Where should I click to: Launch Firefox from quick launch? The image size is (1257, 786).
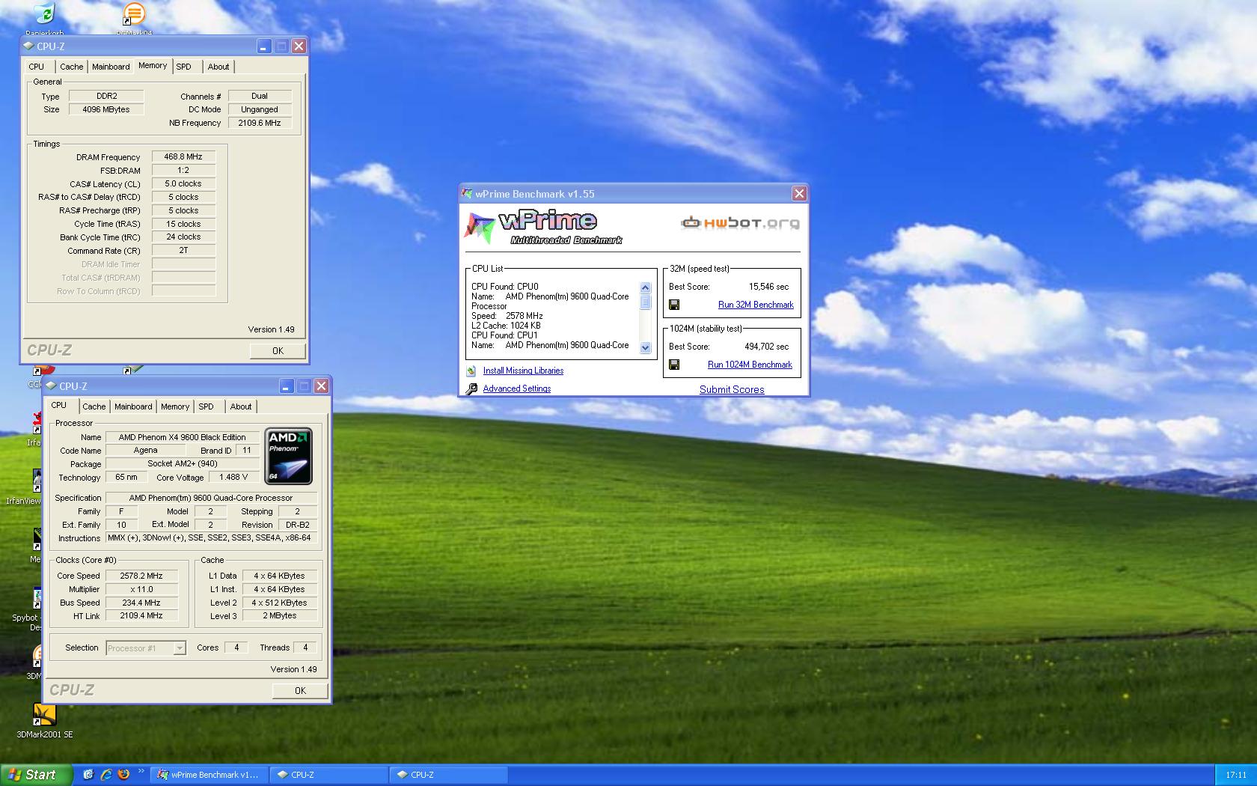click(x=123, y=775)
